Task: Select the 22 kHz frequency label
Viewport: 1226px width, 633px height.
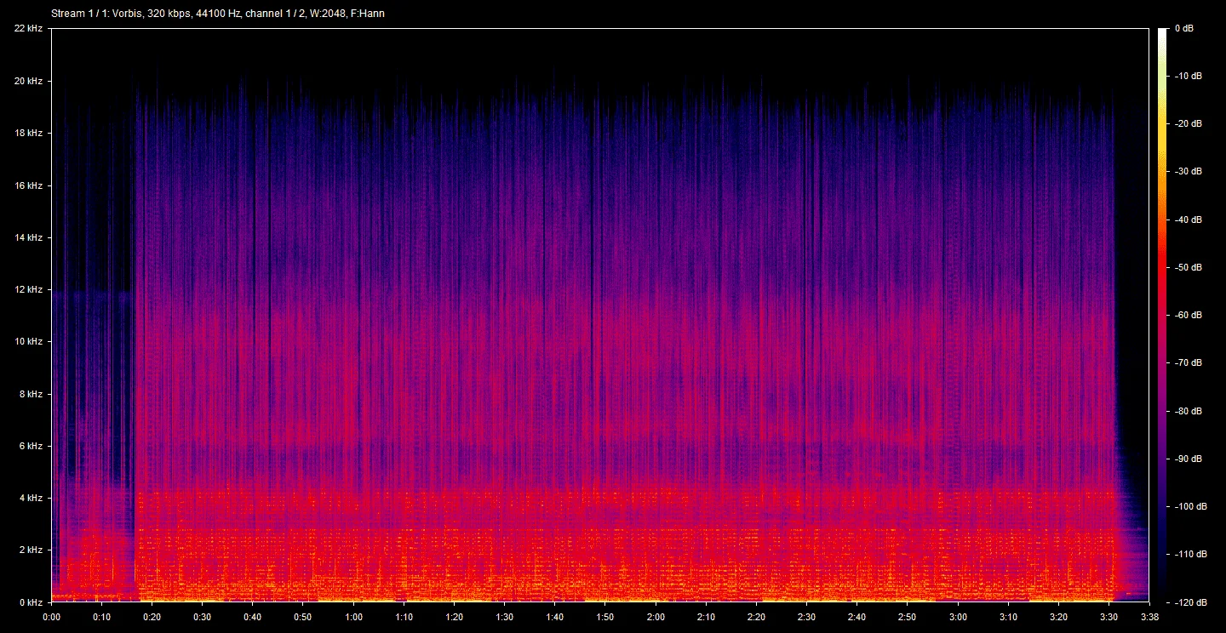Action: pos(28,29)
